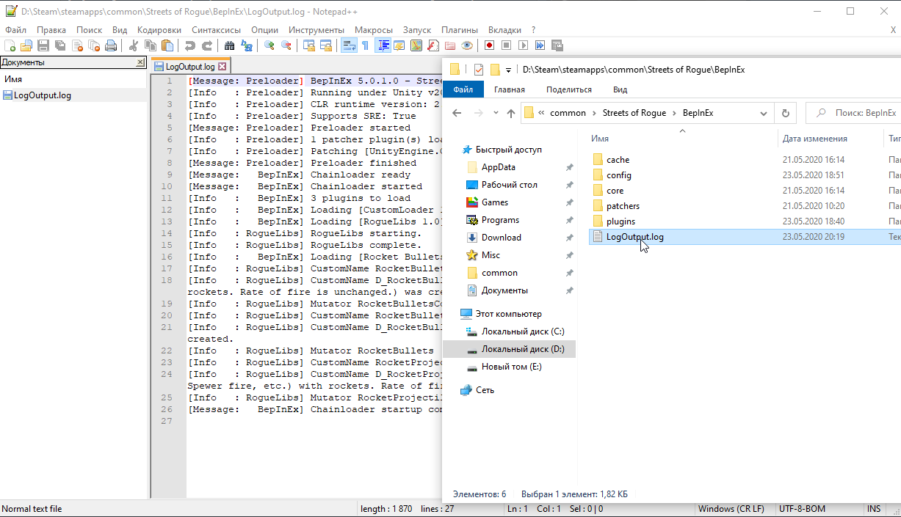Click Streets of Rogue in the breadcrumb
This screenshot has height=517, width=901.
(x=634, y=113)
